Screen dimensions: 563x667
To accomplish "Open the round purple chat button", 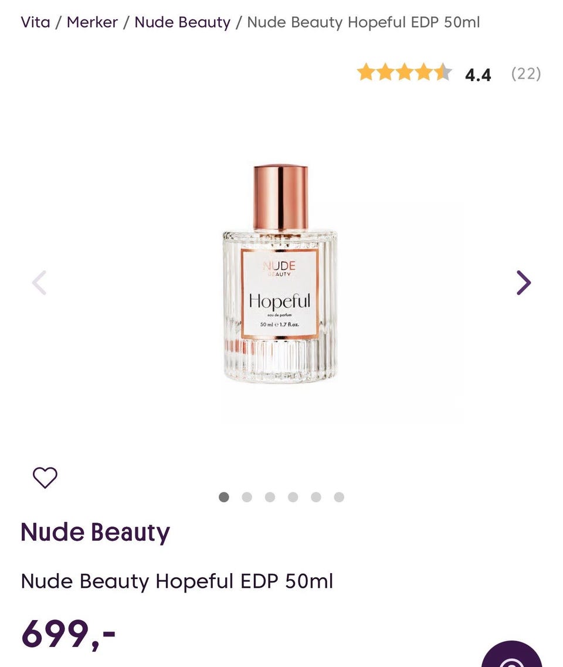I will (511, 654).
